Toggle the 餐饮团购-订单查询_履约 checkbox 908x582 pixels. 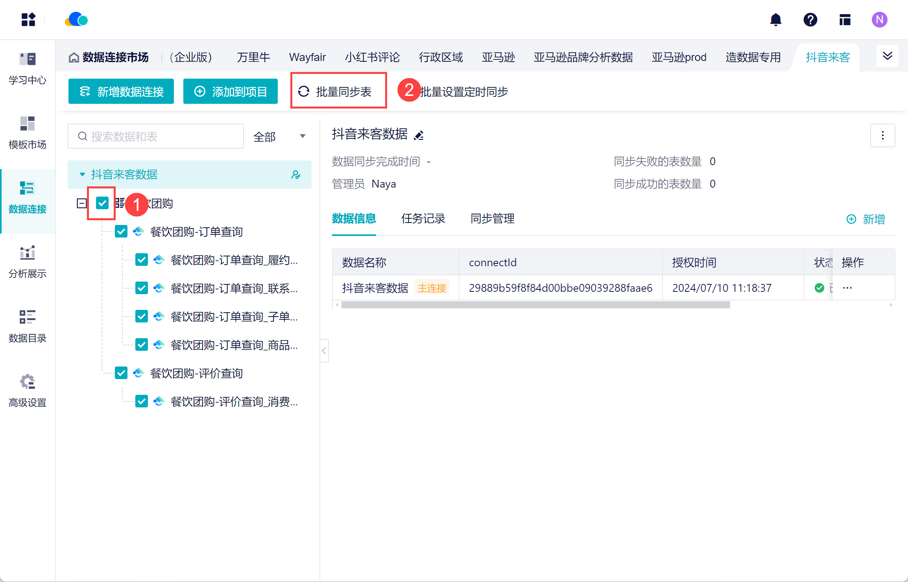pos(142,260)
